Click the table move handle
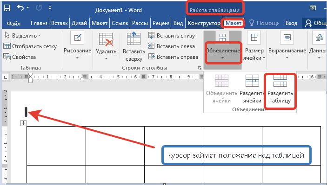 [23, 123]
